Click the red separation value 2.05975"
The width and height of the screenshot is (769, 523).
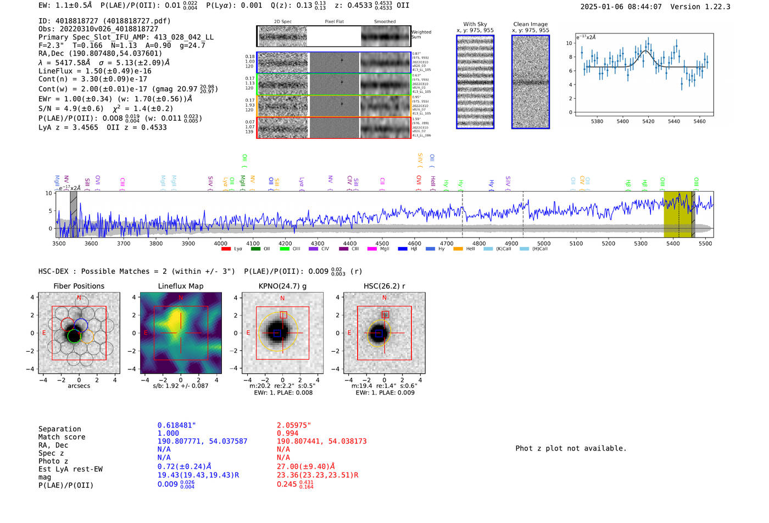click(x=294, y=425)
